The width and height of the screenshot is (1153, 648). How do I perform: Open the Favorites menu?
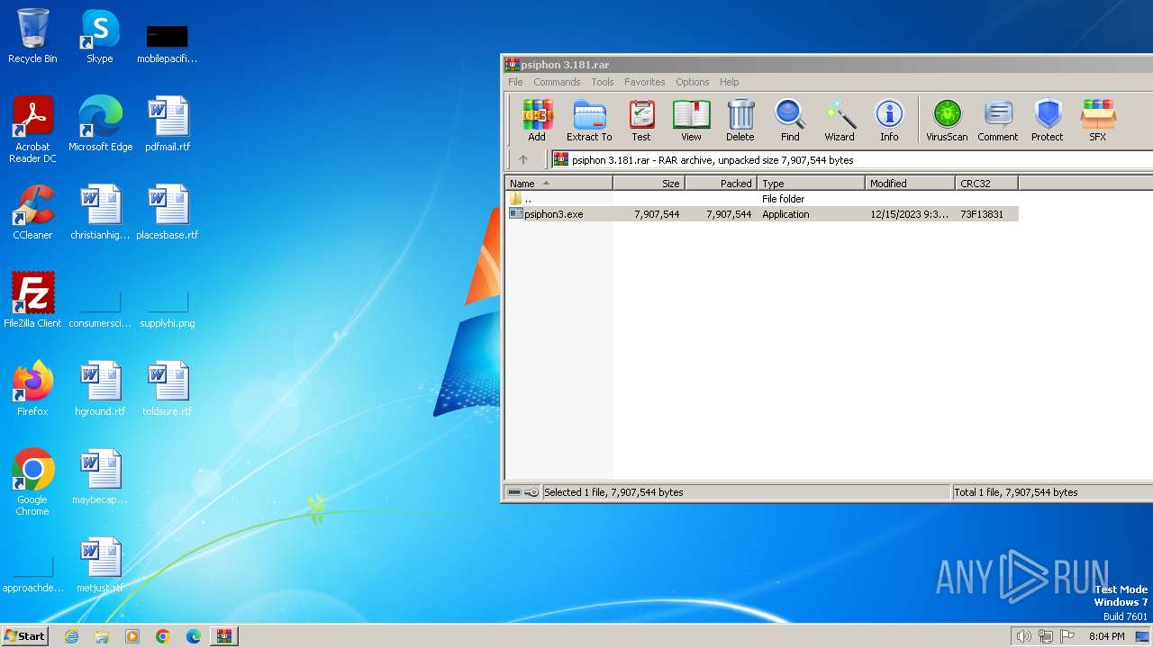[645, 82]
